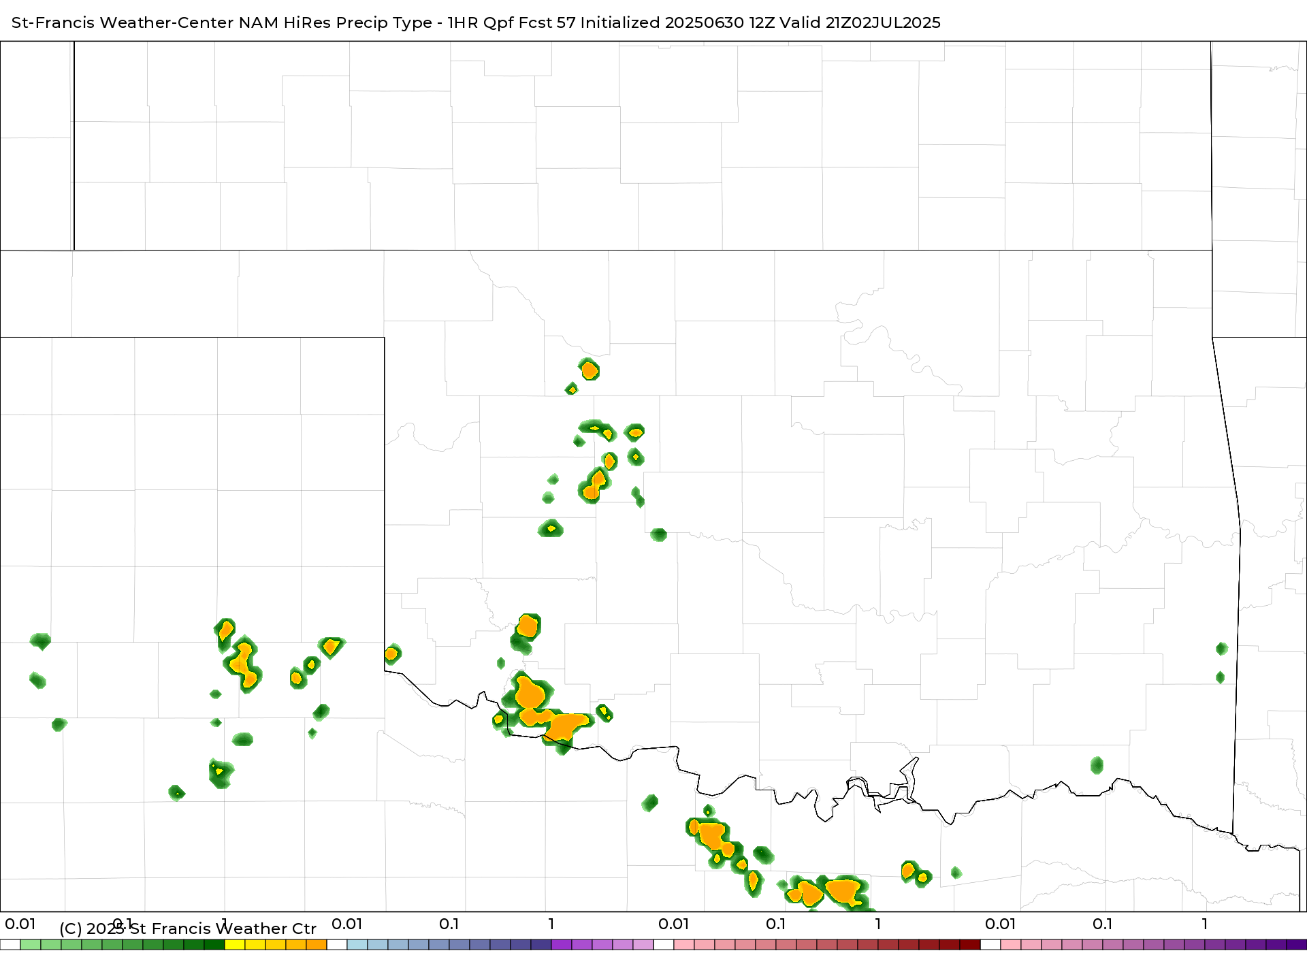1307x953 pixels.
Task: Pick the leftmost white legend swatch
Action: 10,945
